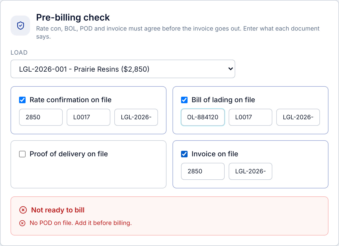Toggle the Invoice on file checkbox
This screenshot has width=339, height=246.
pos(184,154)
